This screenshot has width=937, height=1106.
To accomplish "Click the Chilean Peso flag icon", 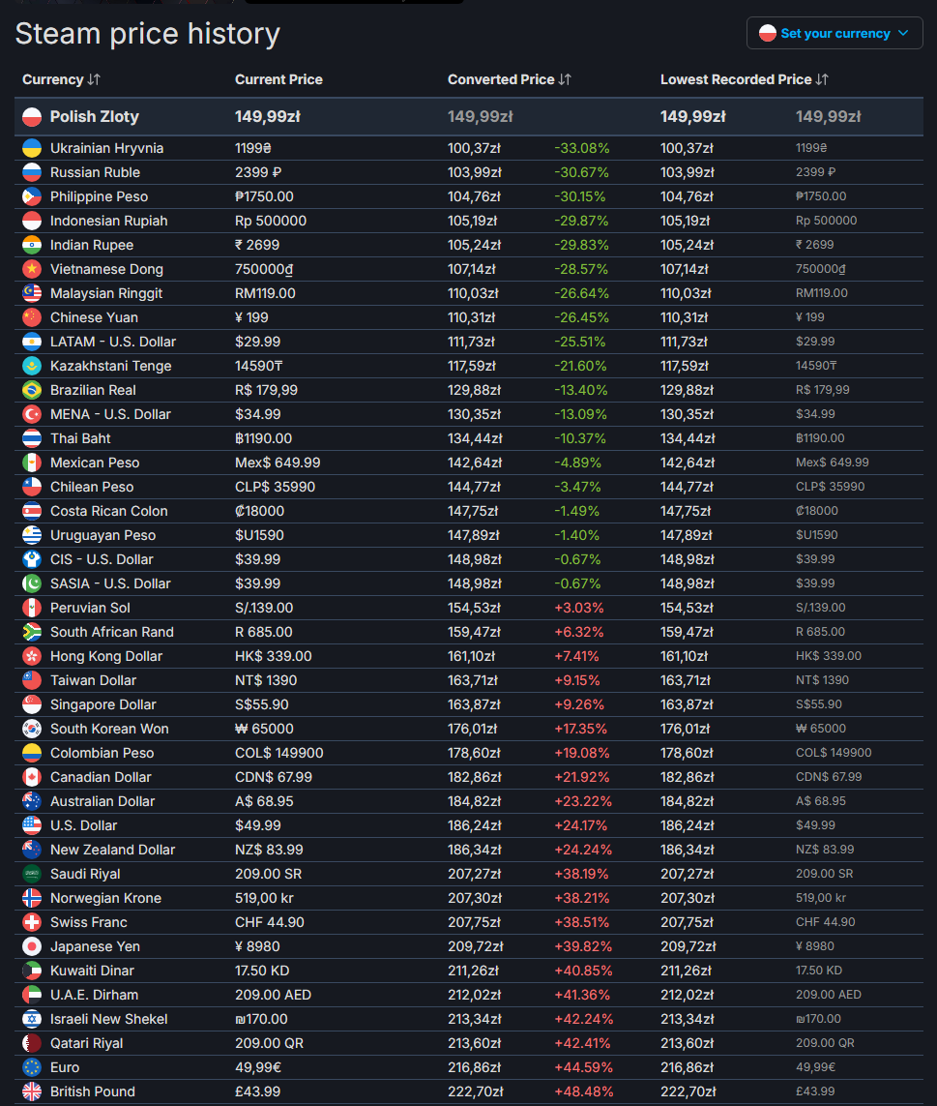I will [x=32, y=487].
